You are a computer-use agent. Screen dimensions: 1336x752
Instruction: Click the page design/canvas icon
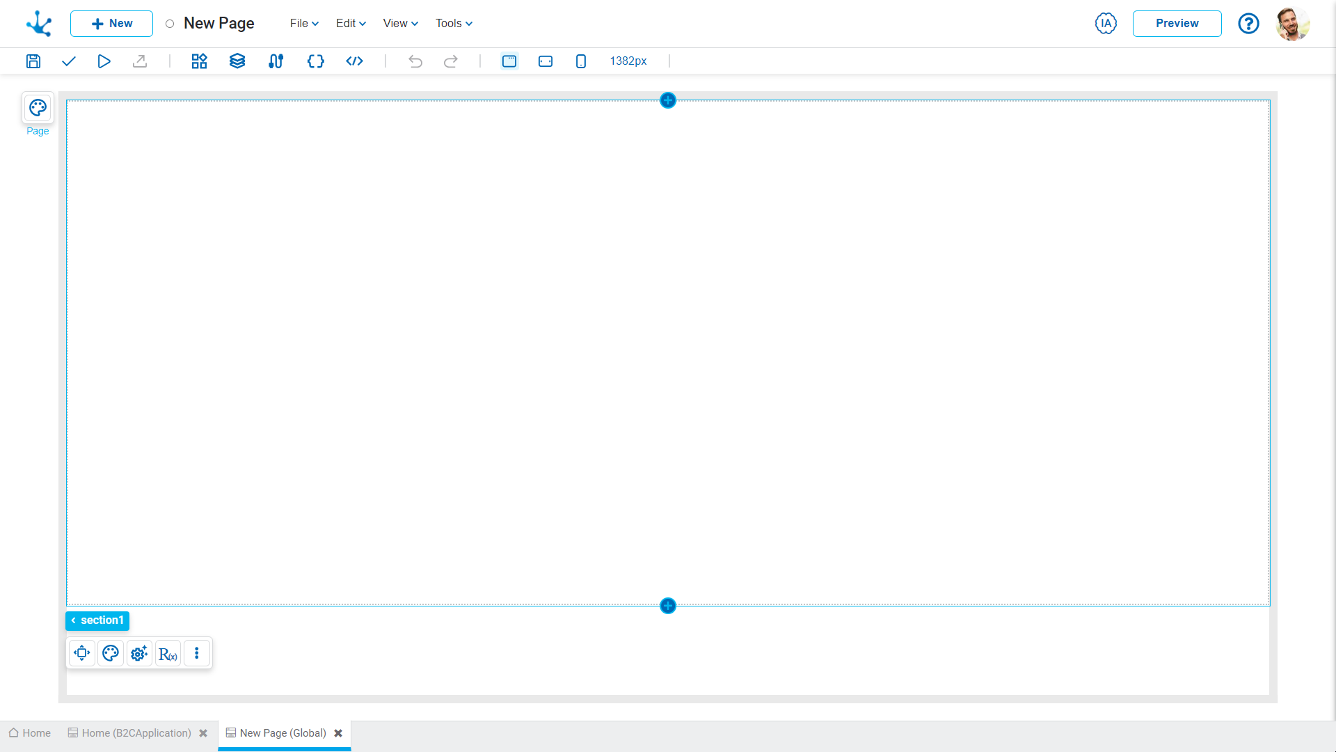(x=38, y=107)
